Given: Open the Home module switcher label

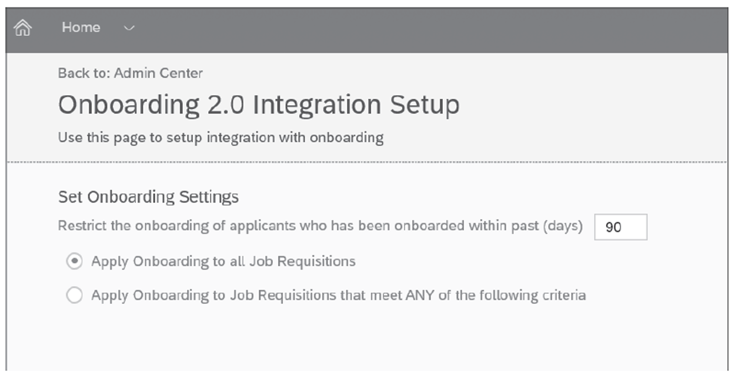Looking at the screenshot, I should point(82,27).
